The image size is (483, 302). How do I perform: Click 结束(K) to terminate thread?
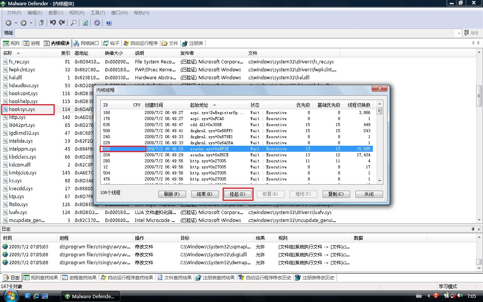[x=205, y=194]
